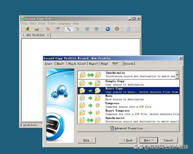Open View menu in Second Copy window

[x=42, y=23]
